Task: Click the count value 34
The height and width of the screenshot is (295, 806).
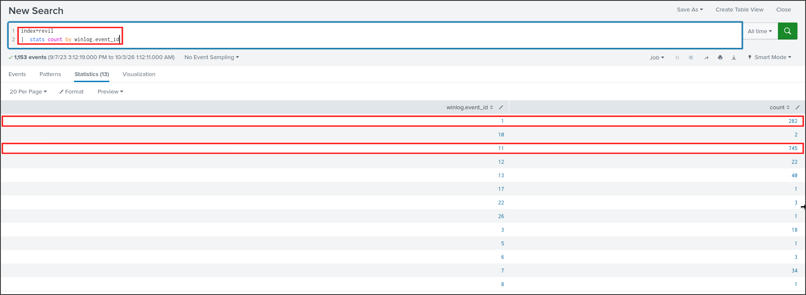Action: click(x=795, y=271)
